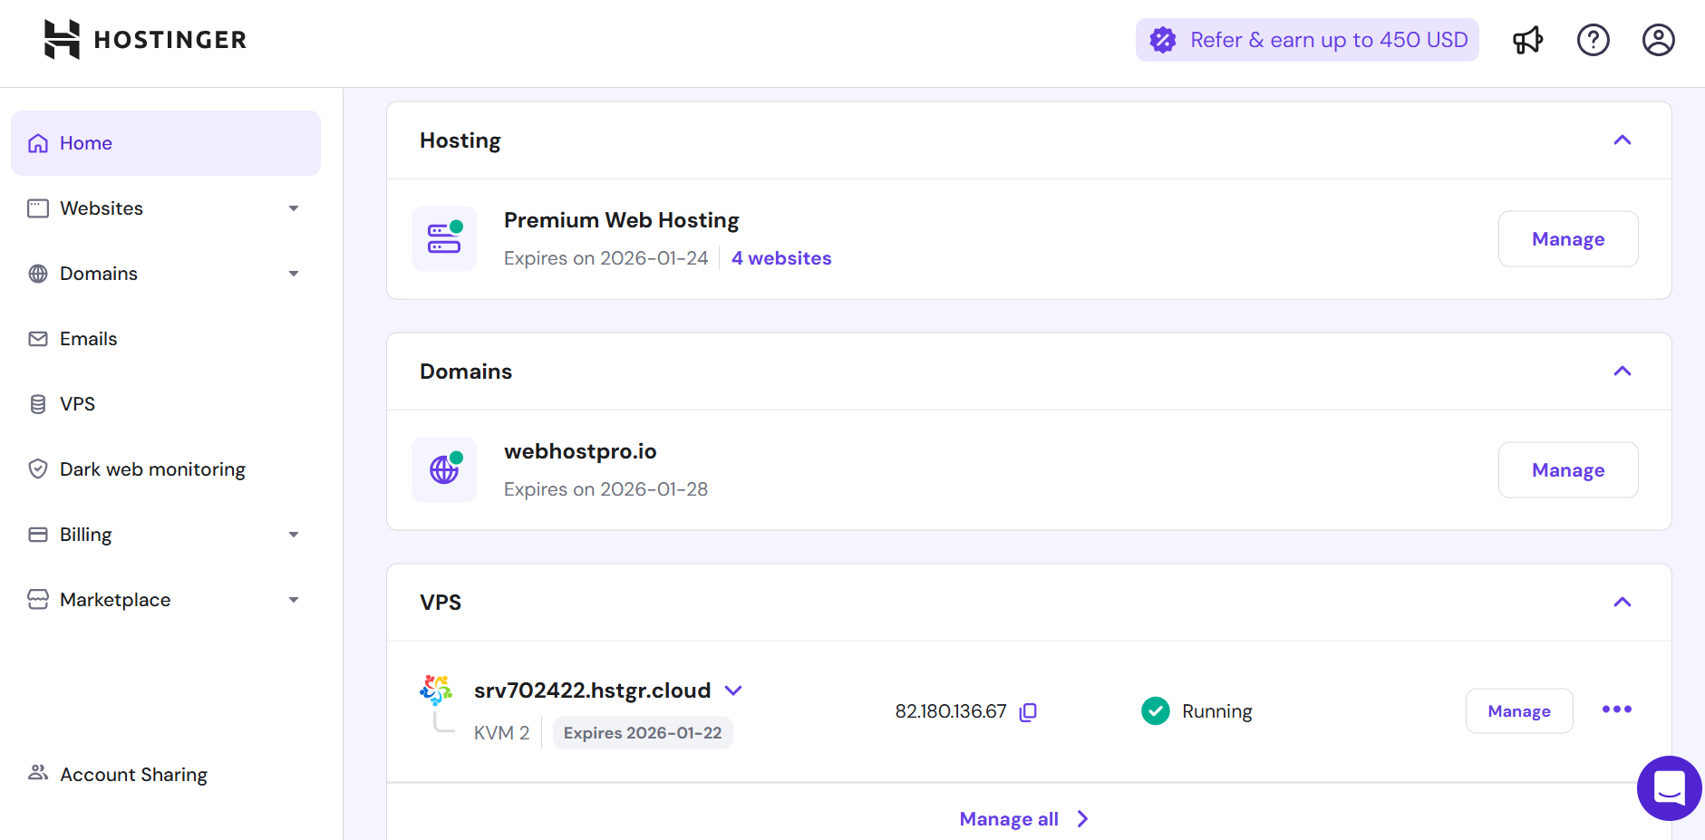Click the referral badge icon

coord(1163,40)
